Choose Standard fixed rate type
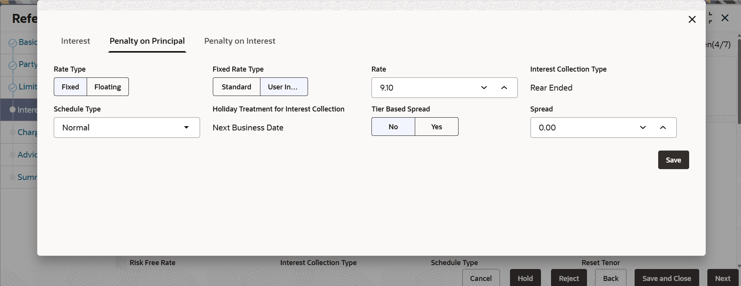The image size is (741, 286). pos(236,87)
